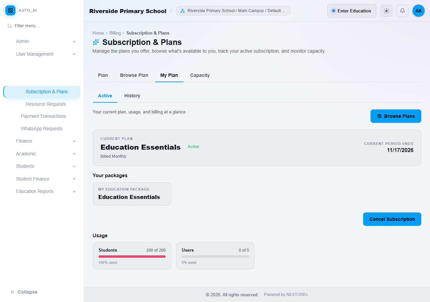
Task: Expand the Finance section chevron
Action: click(x=74, y=141)
